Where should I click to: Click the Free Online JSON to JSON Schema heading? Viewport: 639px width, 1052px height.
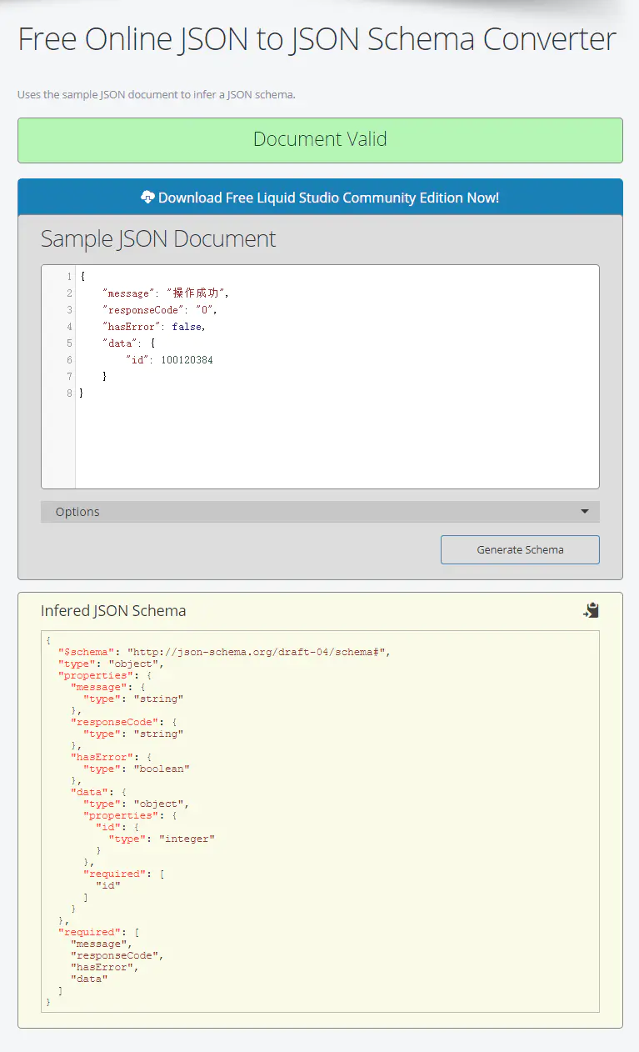tap(316, 38)
